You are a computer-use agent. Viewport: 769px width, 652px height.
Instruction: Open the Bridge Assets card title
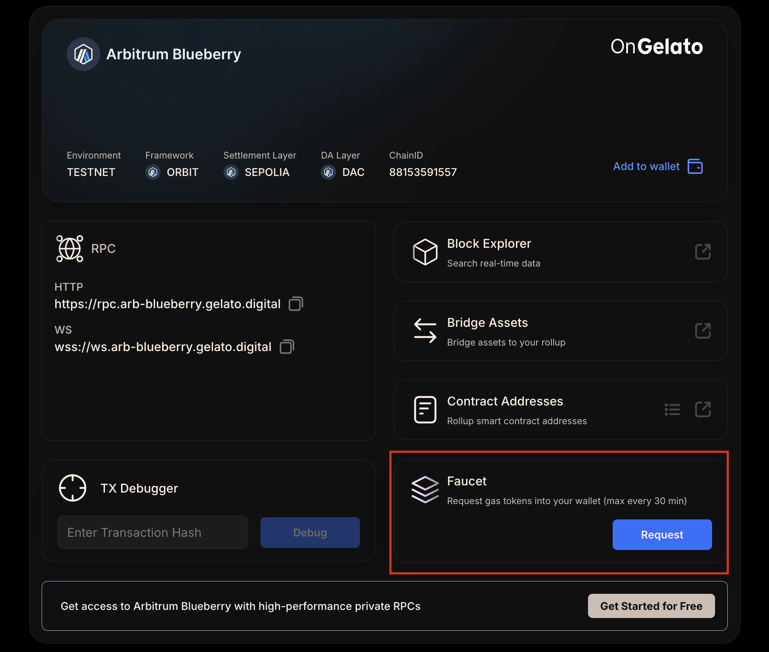tap(487, 323)
